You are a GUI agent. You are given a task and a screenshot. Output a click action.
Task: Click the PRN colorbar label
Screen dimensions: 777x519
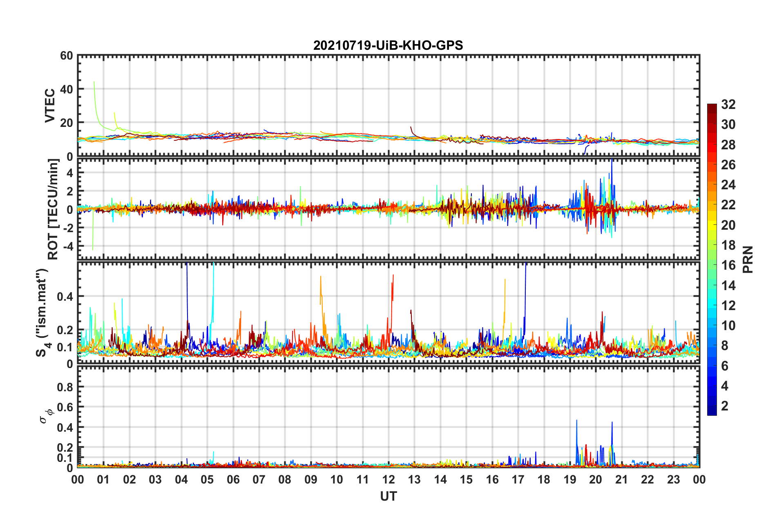click(x=748, y=259)
